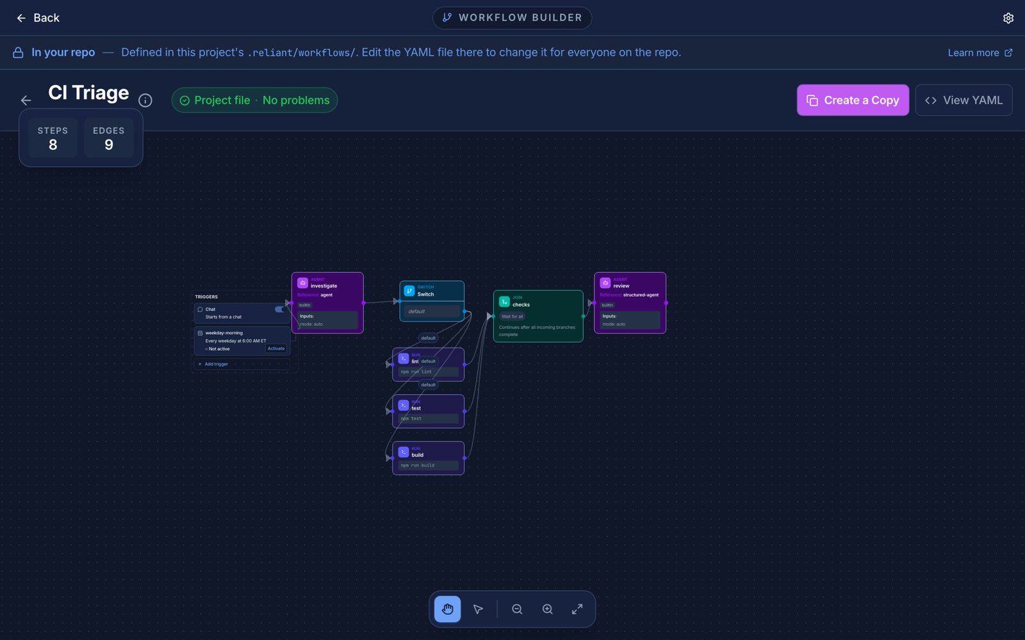Click the Wait for all badge

tap(512, 317)
